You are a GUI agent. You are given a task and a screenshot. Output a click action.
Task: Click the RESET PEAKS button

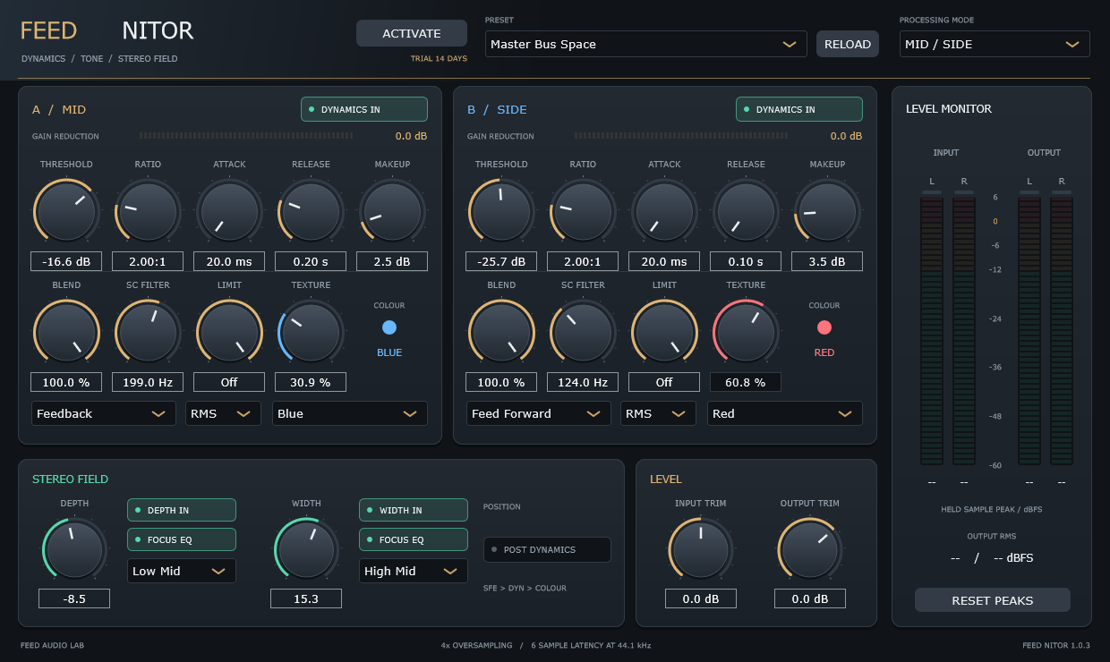(x=992, y=600)
